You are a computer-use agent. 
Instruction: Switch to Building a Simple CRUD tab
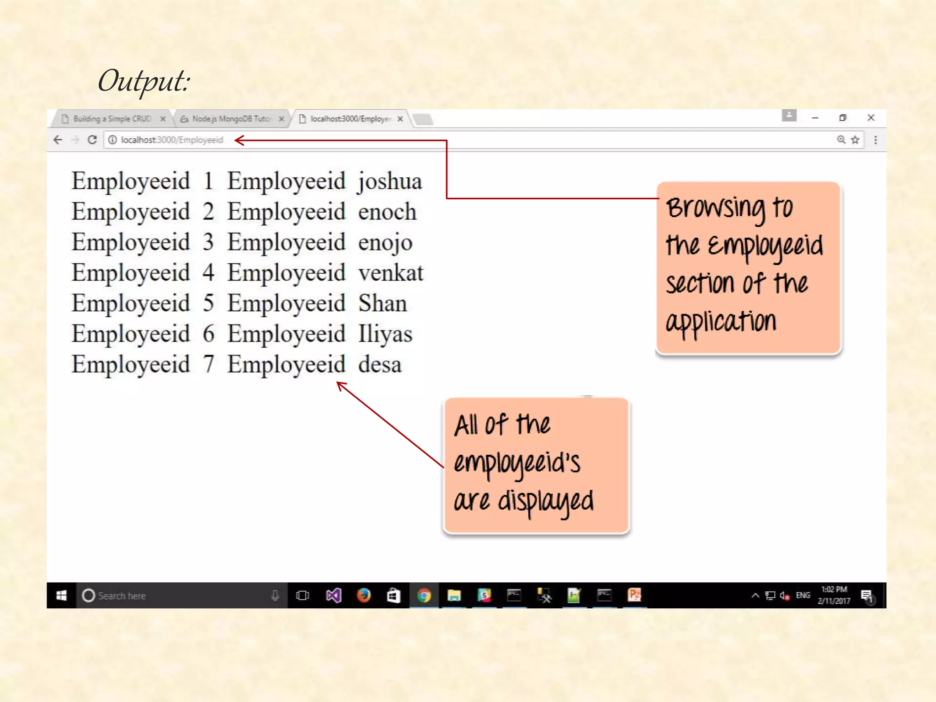[112, 119]
